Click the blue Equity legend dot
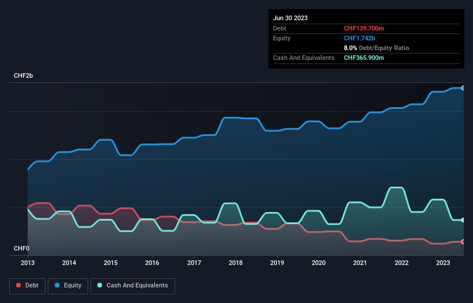The height and width of the screenshot is (303, 473). click(x=57, y=285)
